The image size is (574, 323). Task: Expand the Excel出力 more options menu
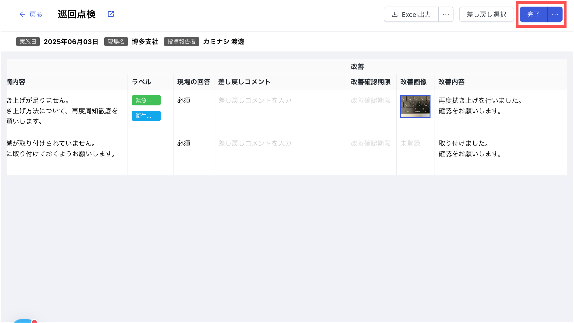(x=446, y=14)
